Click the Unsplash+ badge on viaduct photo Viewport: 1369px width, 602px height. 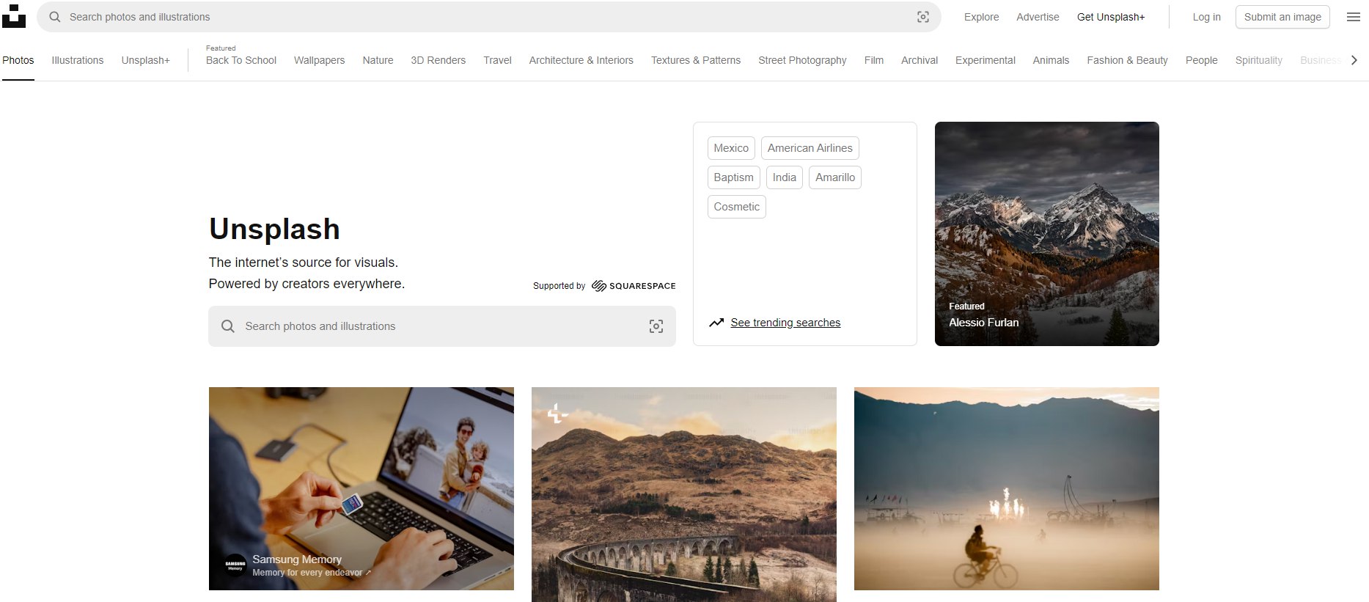click(557, 414)
